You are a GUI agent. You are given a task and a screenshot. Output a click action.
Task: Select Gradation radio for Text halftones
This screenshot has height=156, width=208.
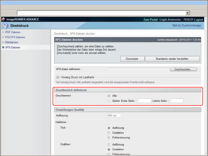109,133
